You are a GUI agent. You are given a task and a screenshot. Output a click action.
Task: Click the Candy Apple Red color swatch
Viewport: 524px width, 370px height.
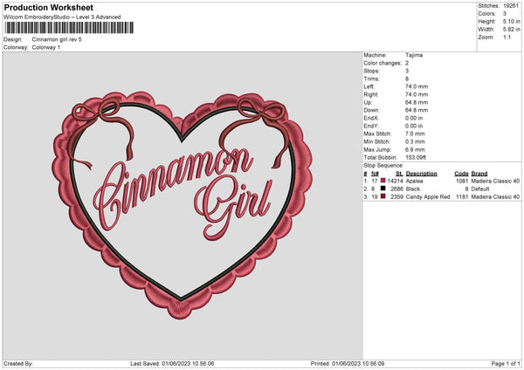pos(383,196)
